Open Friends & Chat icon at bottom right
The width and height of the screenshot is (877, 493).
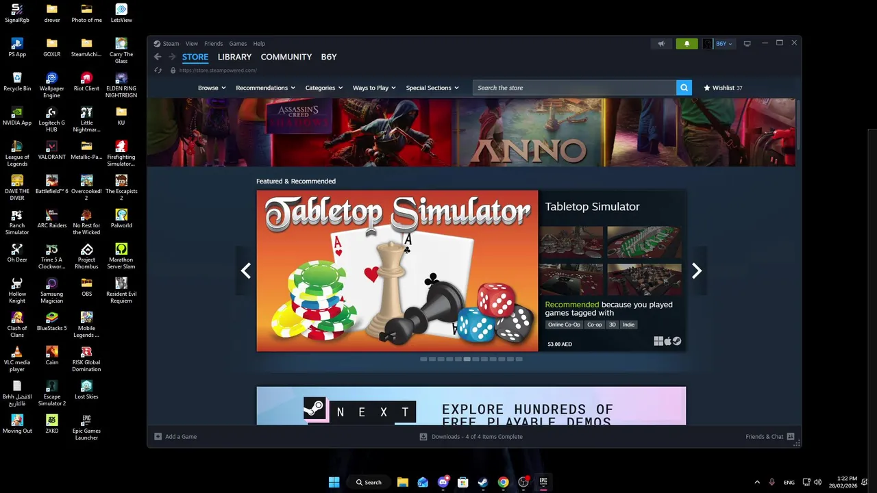pyautogui.click(x=791, y=436)
